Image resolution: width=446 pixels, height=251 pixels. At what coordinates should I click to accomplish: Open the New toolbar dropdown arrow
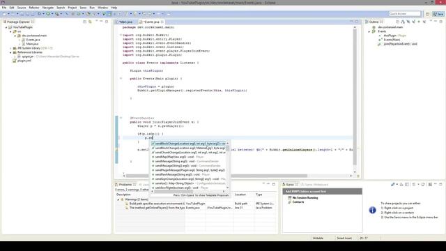pyautogui.click(x=8, y=14)
